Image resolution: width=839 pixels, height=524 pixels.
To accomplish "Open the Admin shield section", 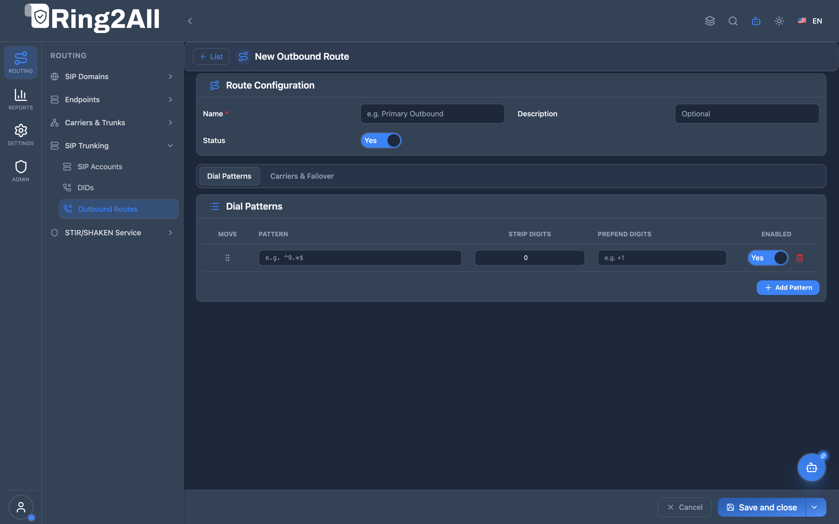I will (21, 171).
